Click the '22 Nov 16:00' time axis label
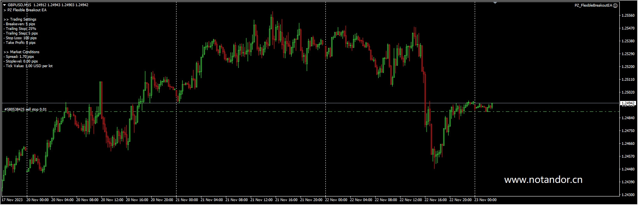 click(x=436, y=200)
